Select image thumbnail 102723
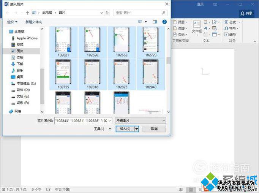The height and width of the screenshot is (193, 259). (x=151, y=42)
